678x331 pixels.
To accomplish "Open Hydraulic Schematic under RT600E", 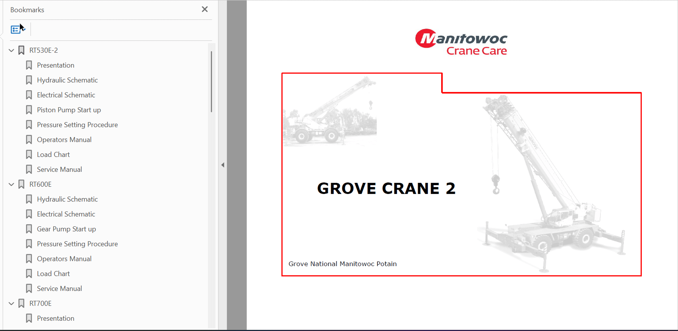I will 67,199.
